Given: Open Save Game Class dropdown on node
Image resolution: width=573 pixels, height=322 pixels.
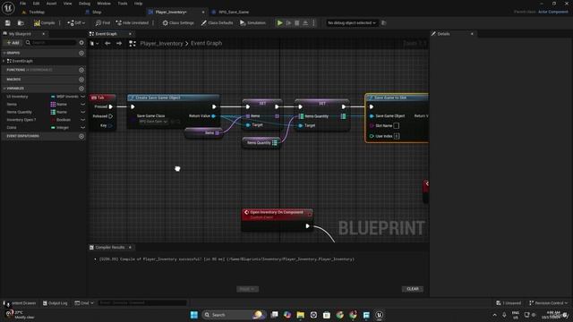Looking at the screenshot, I should [153, 122].
